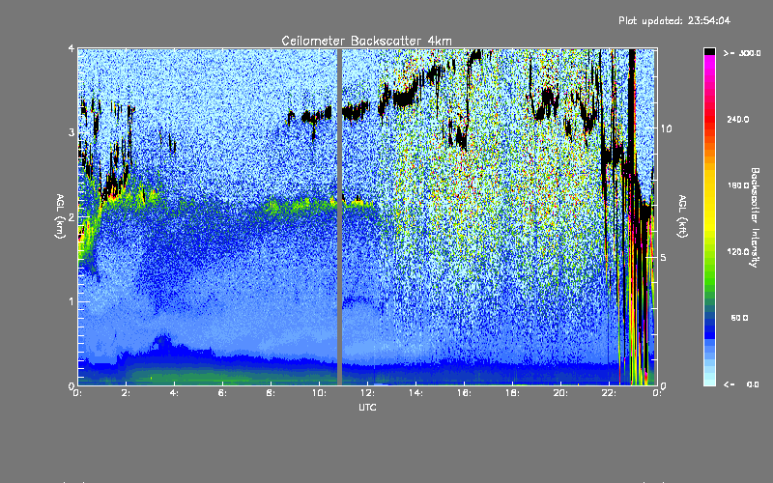Click the '240.0' colorbar value label
This screenshot has width=773, height=483.
(x=738, y=119)
